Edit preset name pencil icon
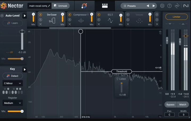The height and width of the screenshot is (121, 191). click(49, 6)
